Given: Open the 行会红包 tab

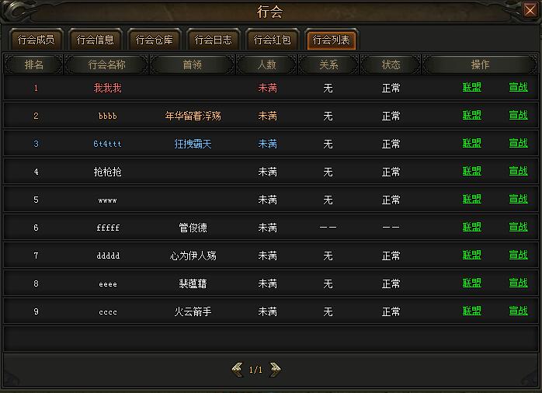Looking at the screenshot, I should pyautogui.click(x=272, y=40).
